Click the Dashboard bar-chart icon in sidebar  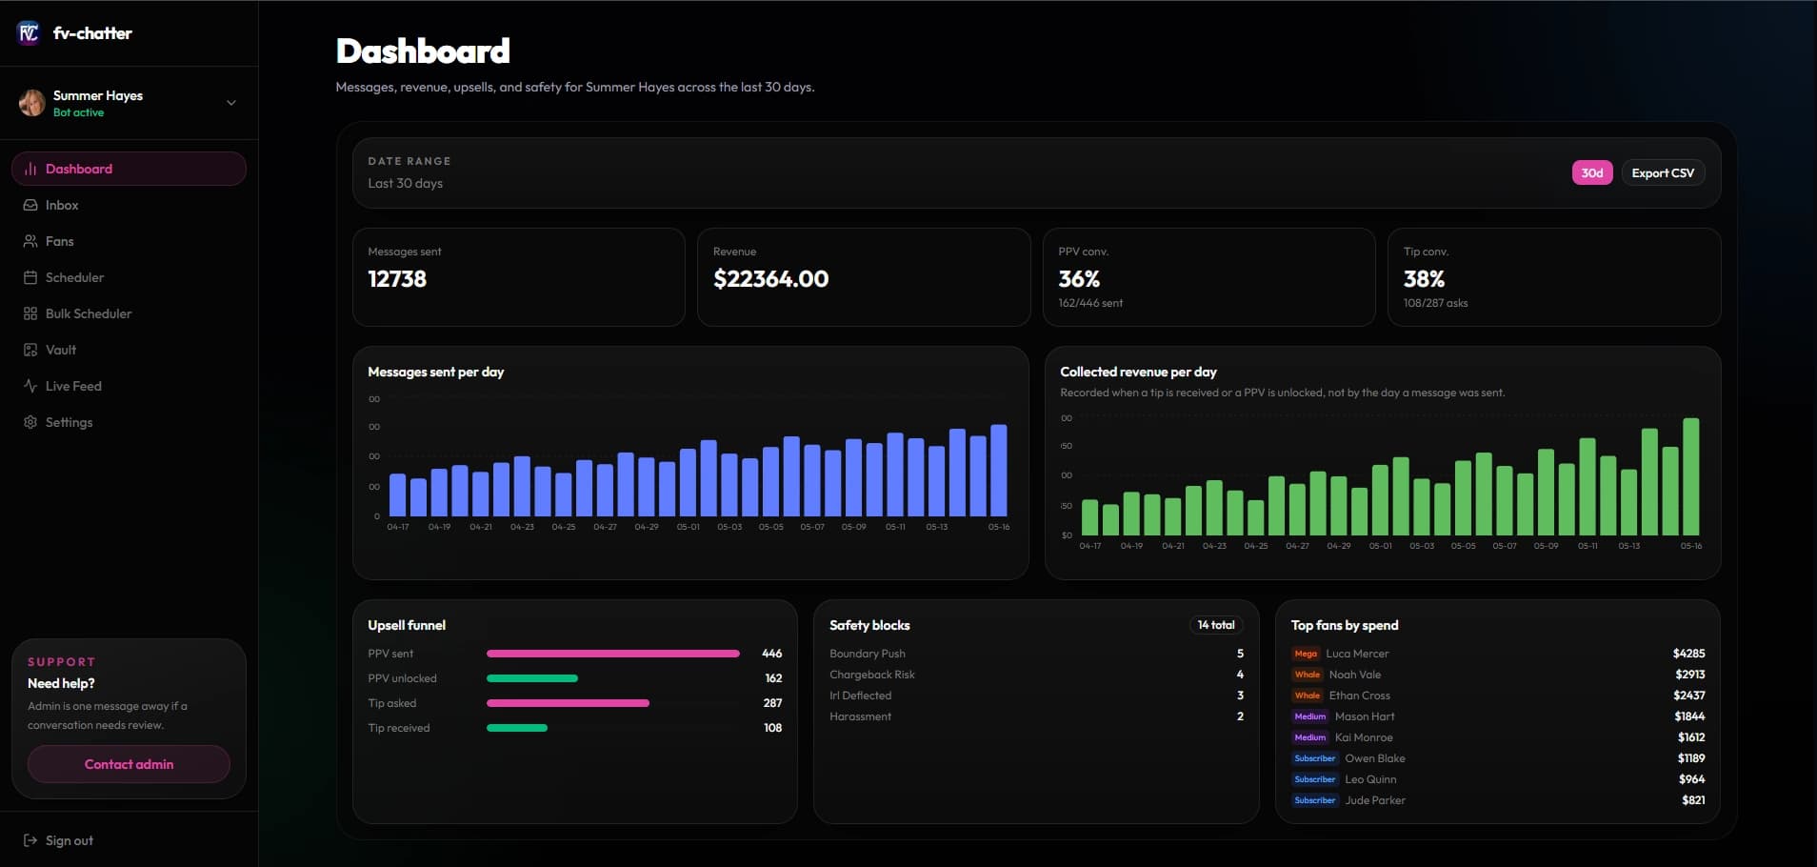[x=30, y=169]
